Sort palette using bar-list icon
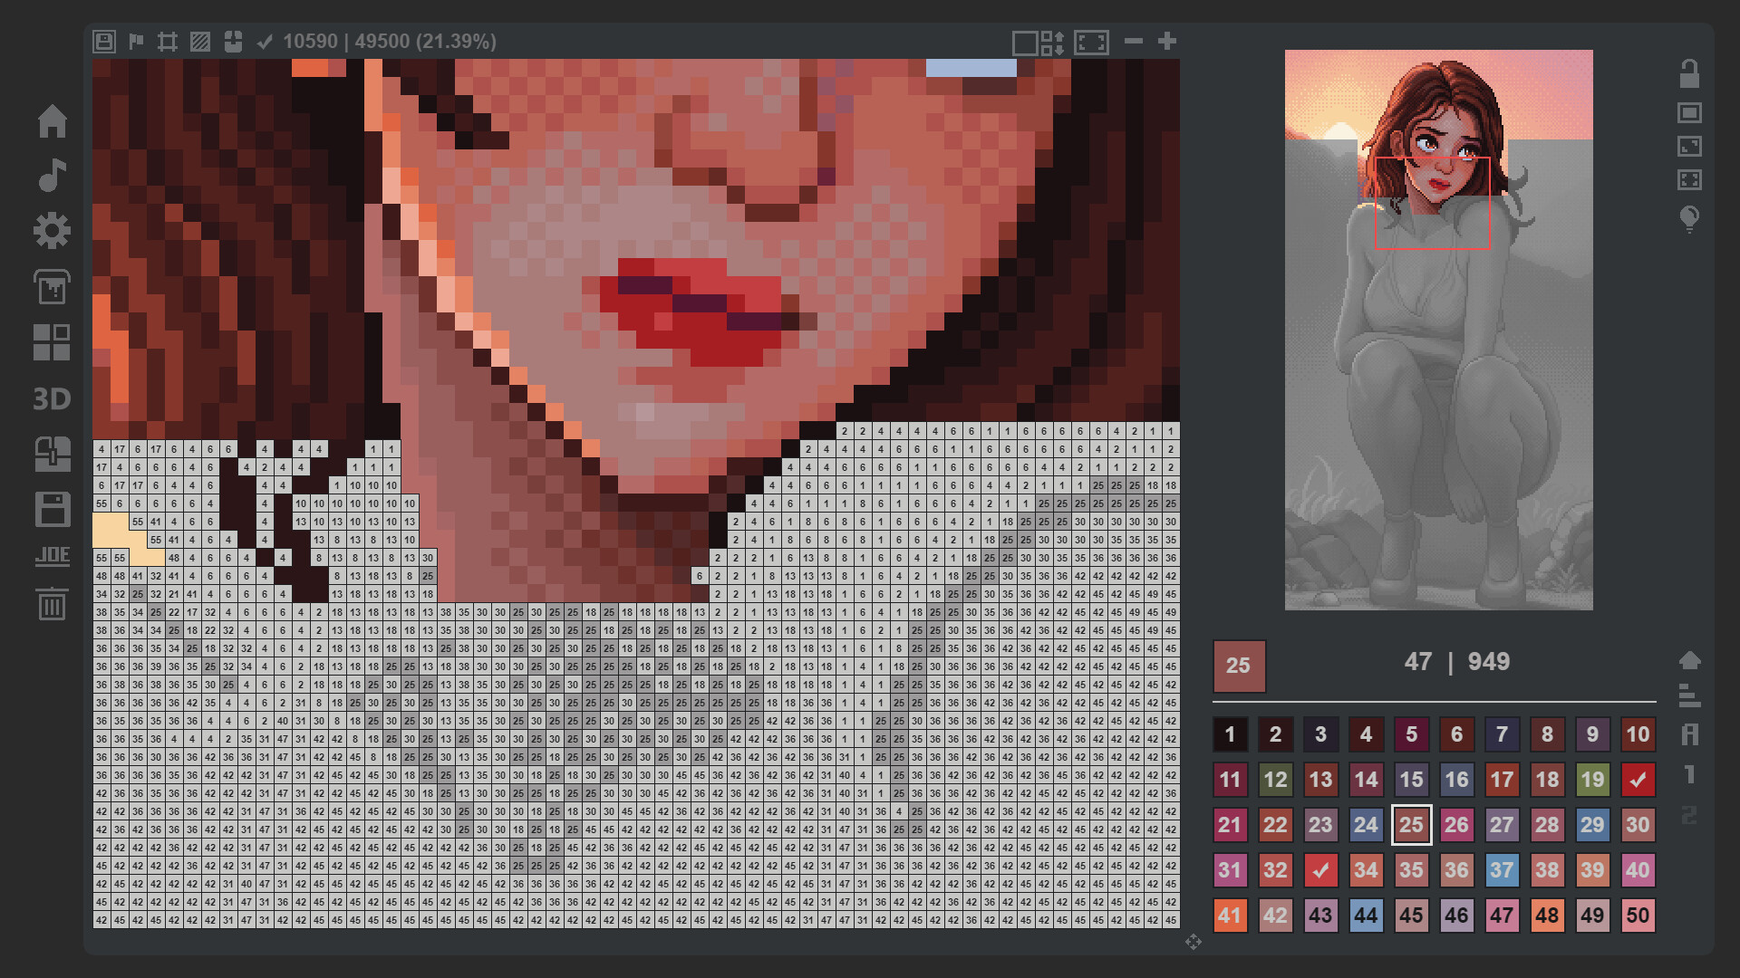1740x978 pixels. tap(1689, 695)
